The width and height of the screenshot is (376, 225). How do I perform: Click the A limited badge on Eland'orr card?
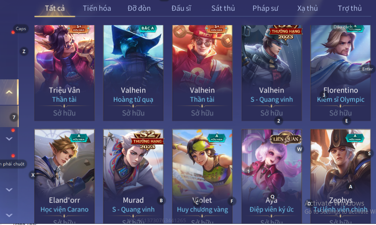pyautogui.click(x=79, y=138)
